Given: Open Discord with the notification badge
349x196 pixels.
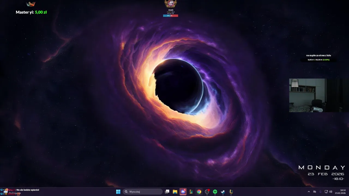Looking at the screenshot, I should coord(183,192).
